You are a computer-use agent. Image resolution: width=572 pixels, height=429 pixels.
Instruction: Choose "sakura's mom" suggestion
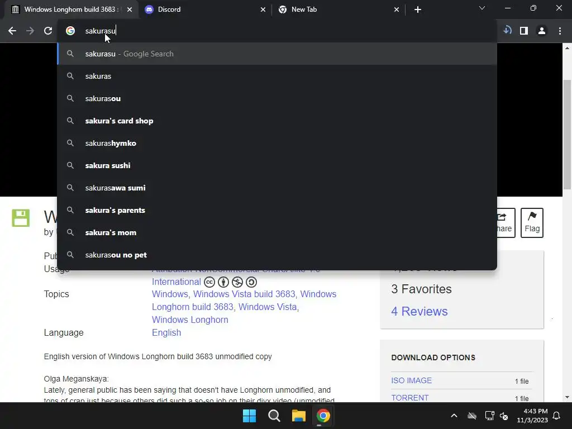tap(277, 232)
